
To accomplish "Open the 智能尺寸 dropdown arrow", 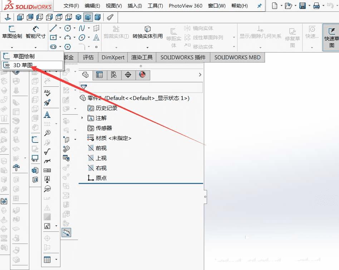I will pyautogui.click(x=35, y=47).
